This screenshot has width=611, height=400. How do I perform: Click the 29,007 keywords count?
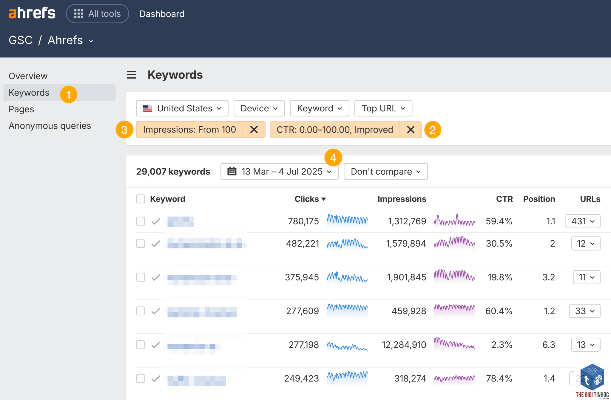173,172
